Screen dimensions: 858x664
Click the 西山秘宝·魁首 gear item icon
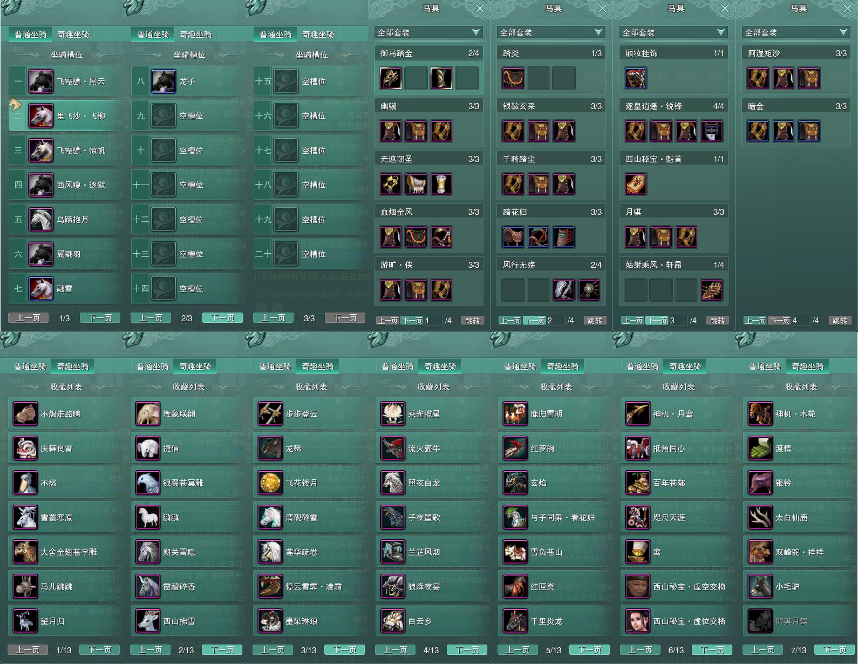pyautogui.click(x=636, y=184)
